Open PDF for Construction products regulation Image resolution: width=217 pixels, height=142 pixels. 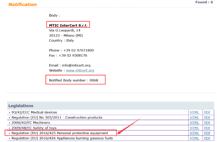click(207, 118)
